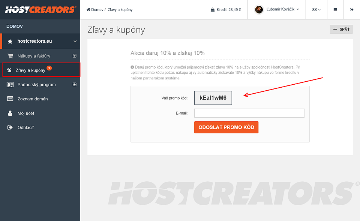Click the star icon beside hostcreators.eu
This screenshot has width=360, height=221.
(x=10, y=41)
